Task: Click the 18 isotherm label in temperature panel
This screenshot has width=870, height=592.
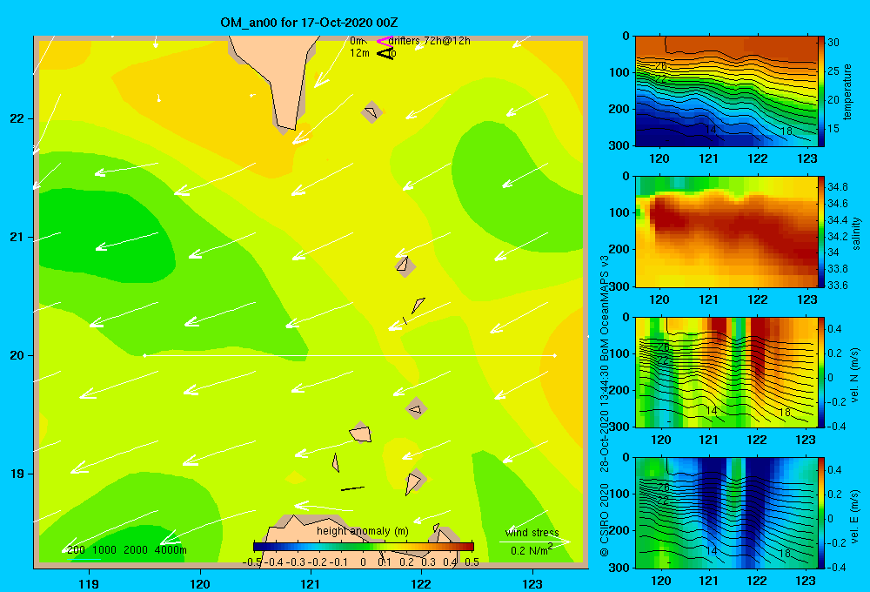Action: [x=786, y=131]
